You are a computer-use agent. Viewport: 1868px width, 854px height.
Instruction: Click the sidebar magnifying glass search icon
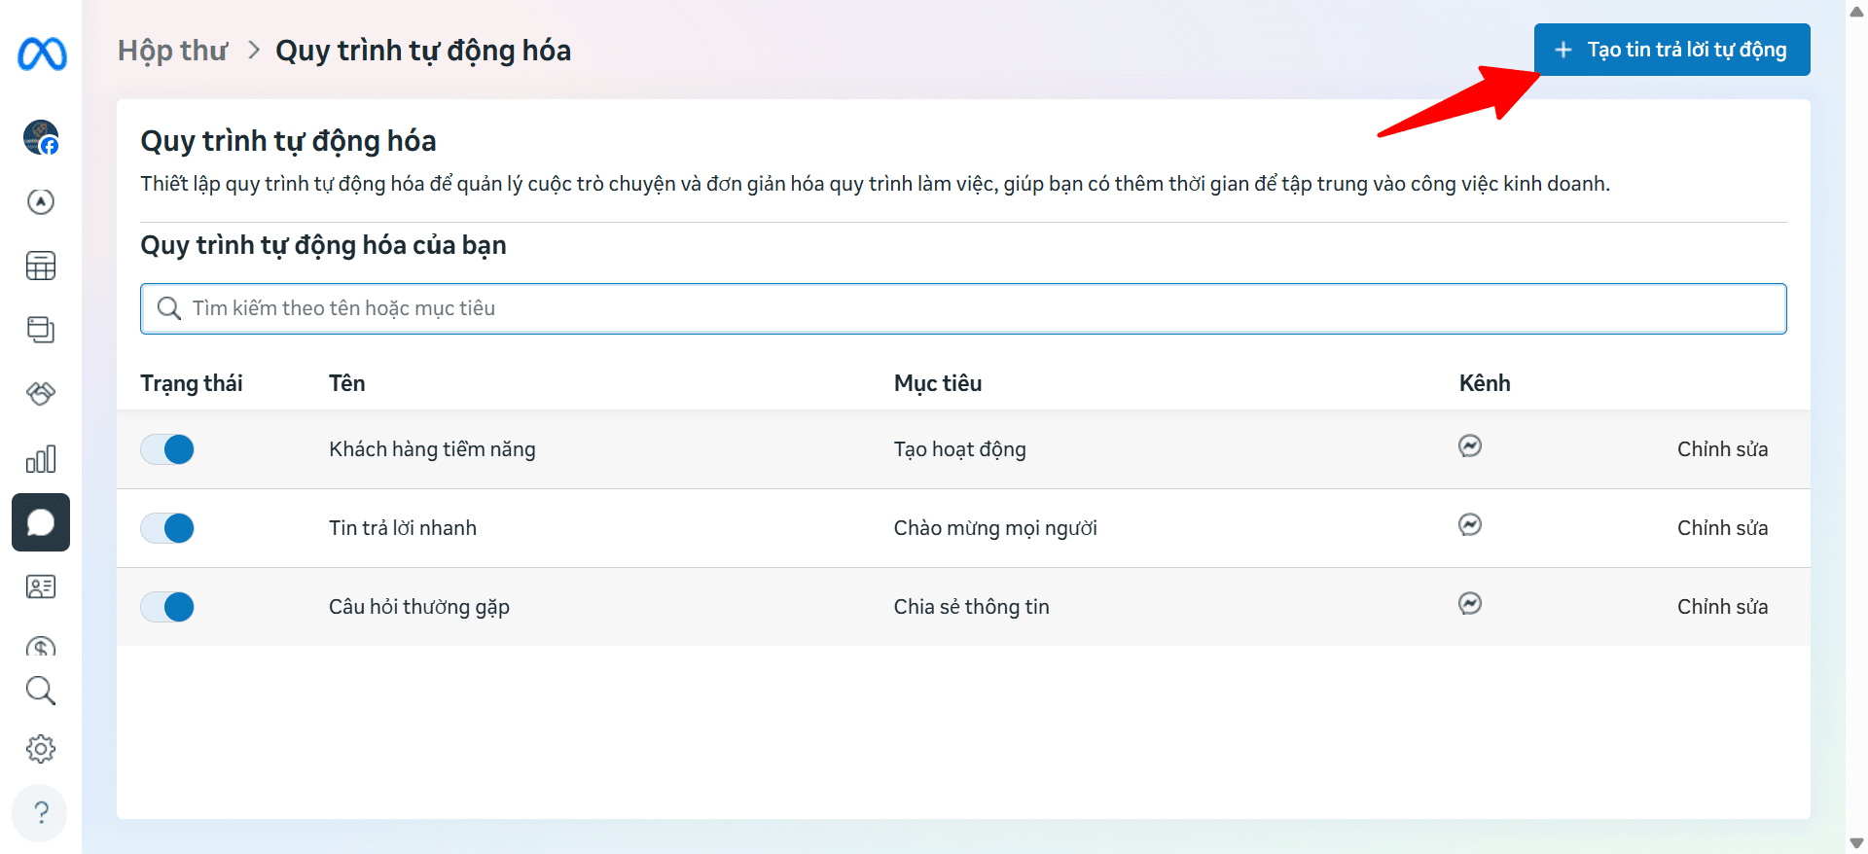[41, 691]
